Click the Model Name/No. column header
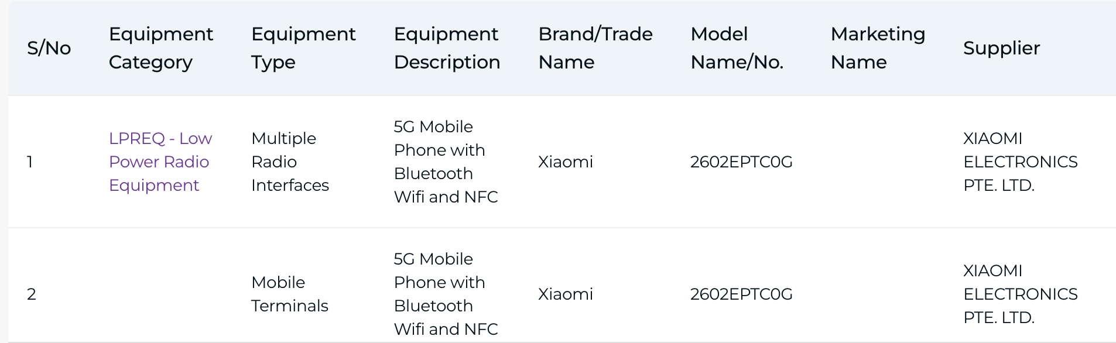1116x343 pixels. pyautogui.click(x=737, y=48)
